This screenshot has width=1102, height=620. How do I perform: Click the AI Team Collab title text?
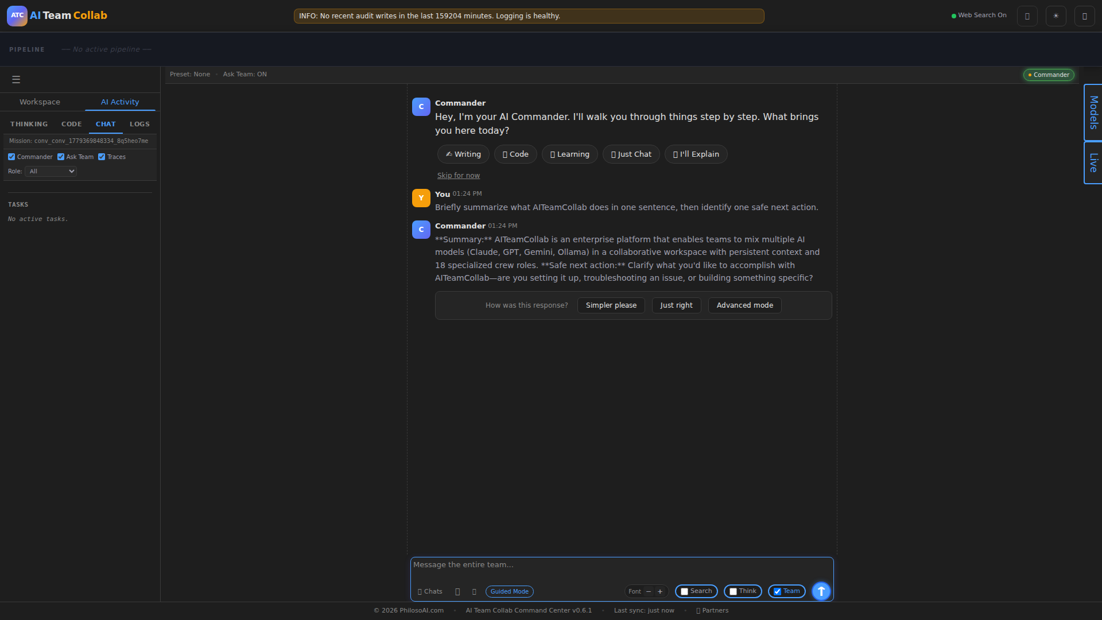pos(68,15)
